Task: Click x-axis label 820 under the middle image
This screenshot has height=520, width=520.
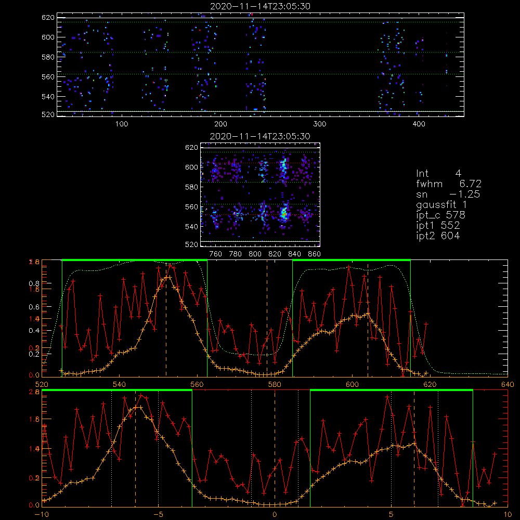Action: pyautogui.click(x=275, y=254)
